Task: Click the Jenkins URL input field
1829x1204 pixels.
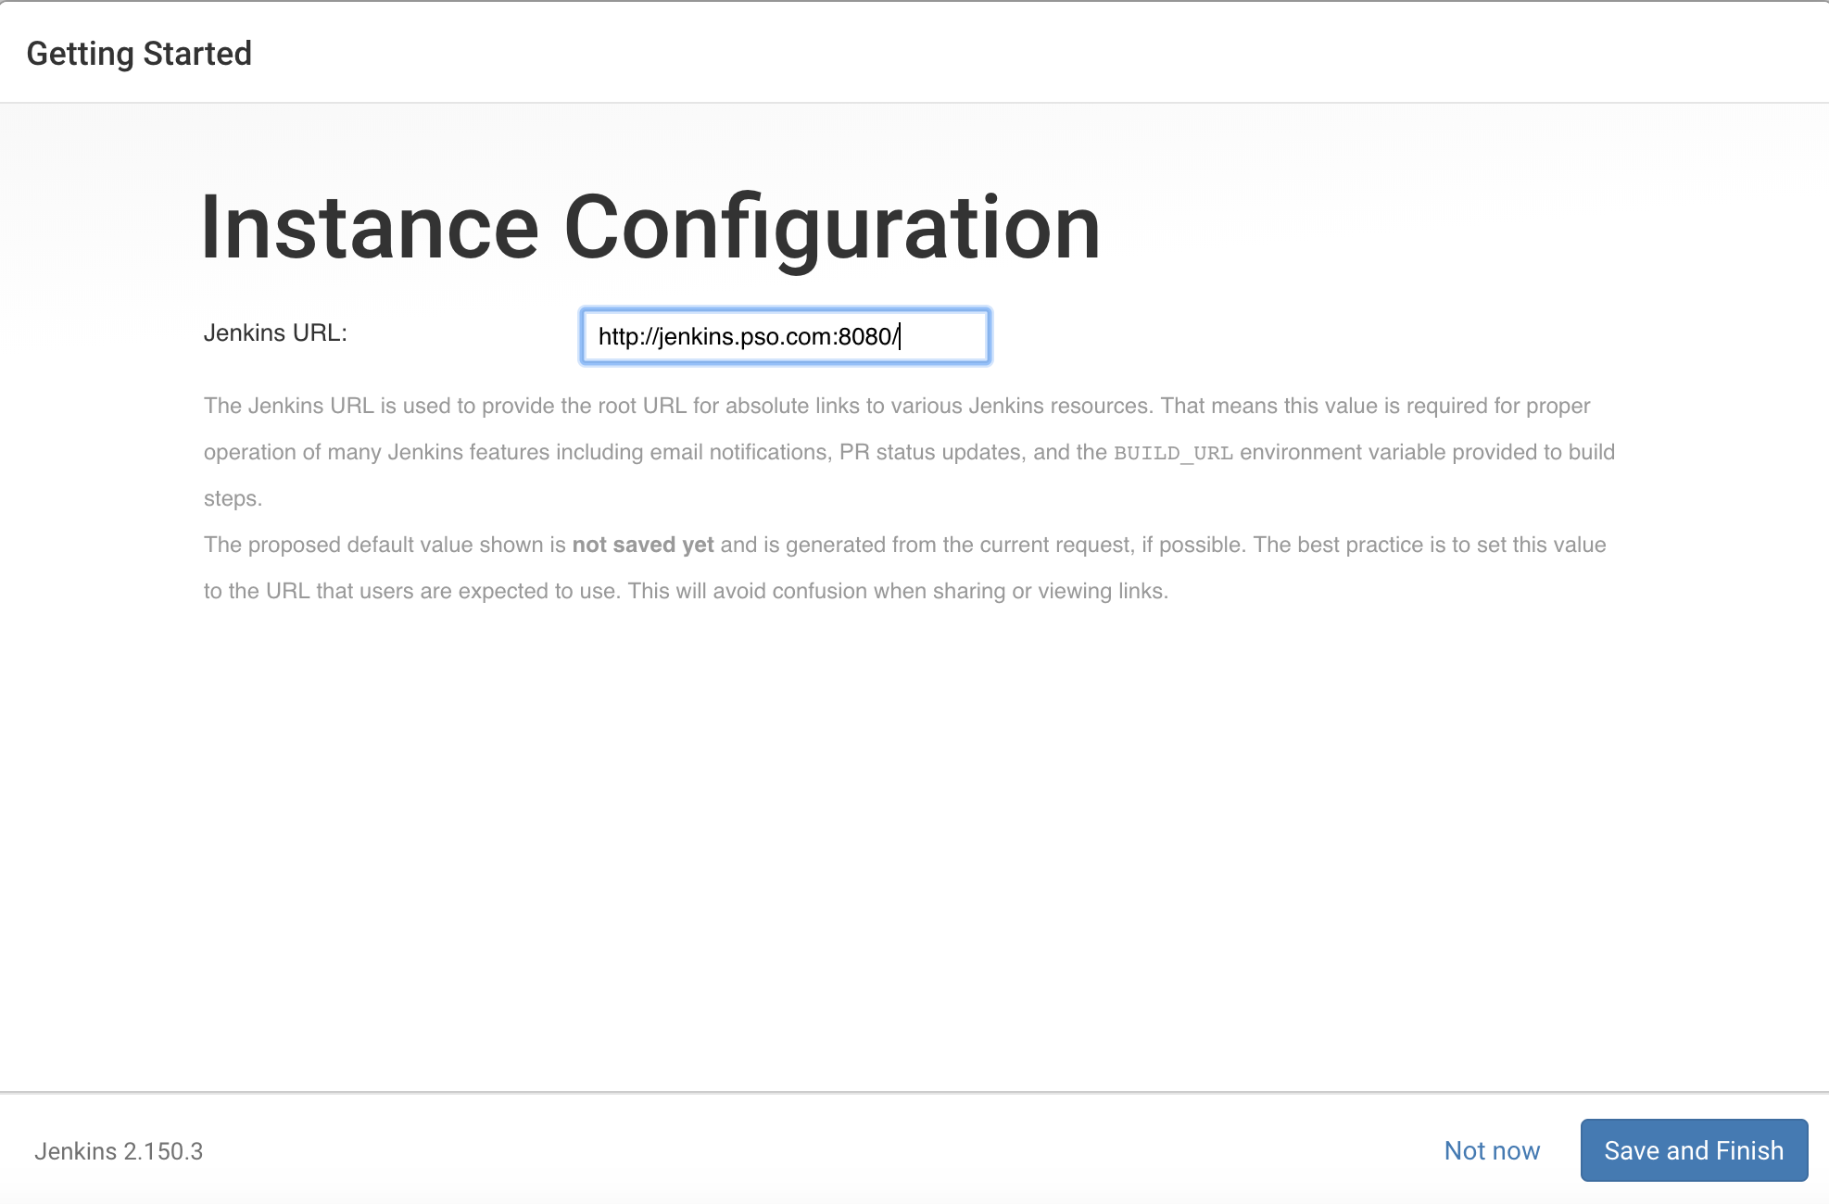Action: coord(785,336)
